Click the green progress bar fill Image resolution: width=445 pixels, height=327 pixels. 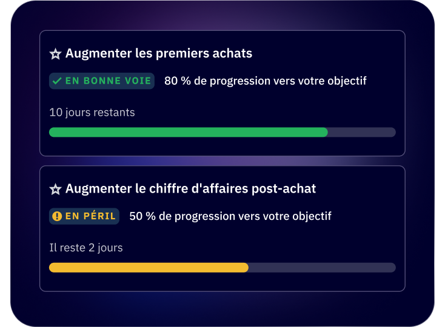pos(188,132)
